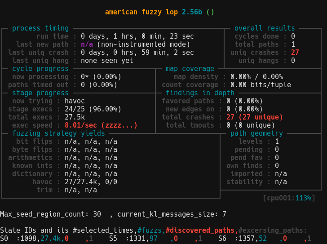
Task: Click the map density value '0.00% / 0.00%'
Action: pyautogui.click(x=257, y=77)
